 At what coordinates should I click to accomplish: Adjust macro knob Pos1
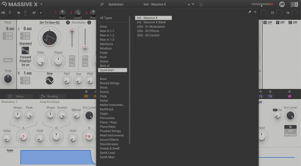(x=62, y=13)
